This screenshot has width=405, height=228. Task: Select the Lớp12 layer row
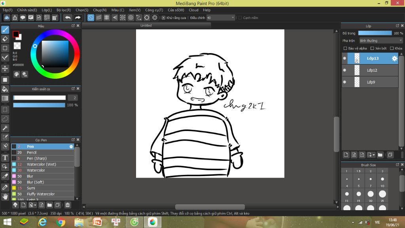[x=370, y=70]
